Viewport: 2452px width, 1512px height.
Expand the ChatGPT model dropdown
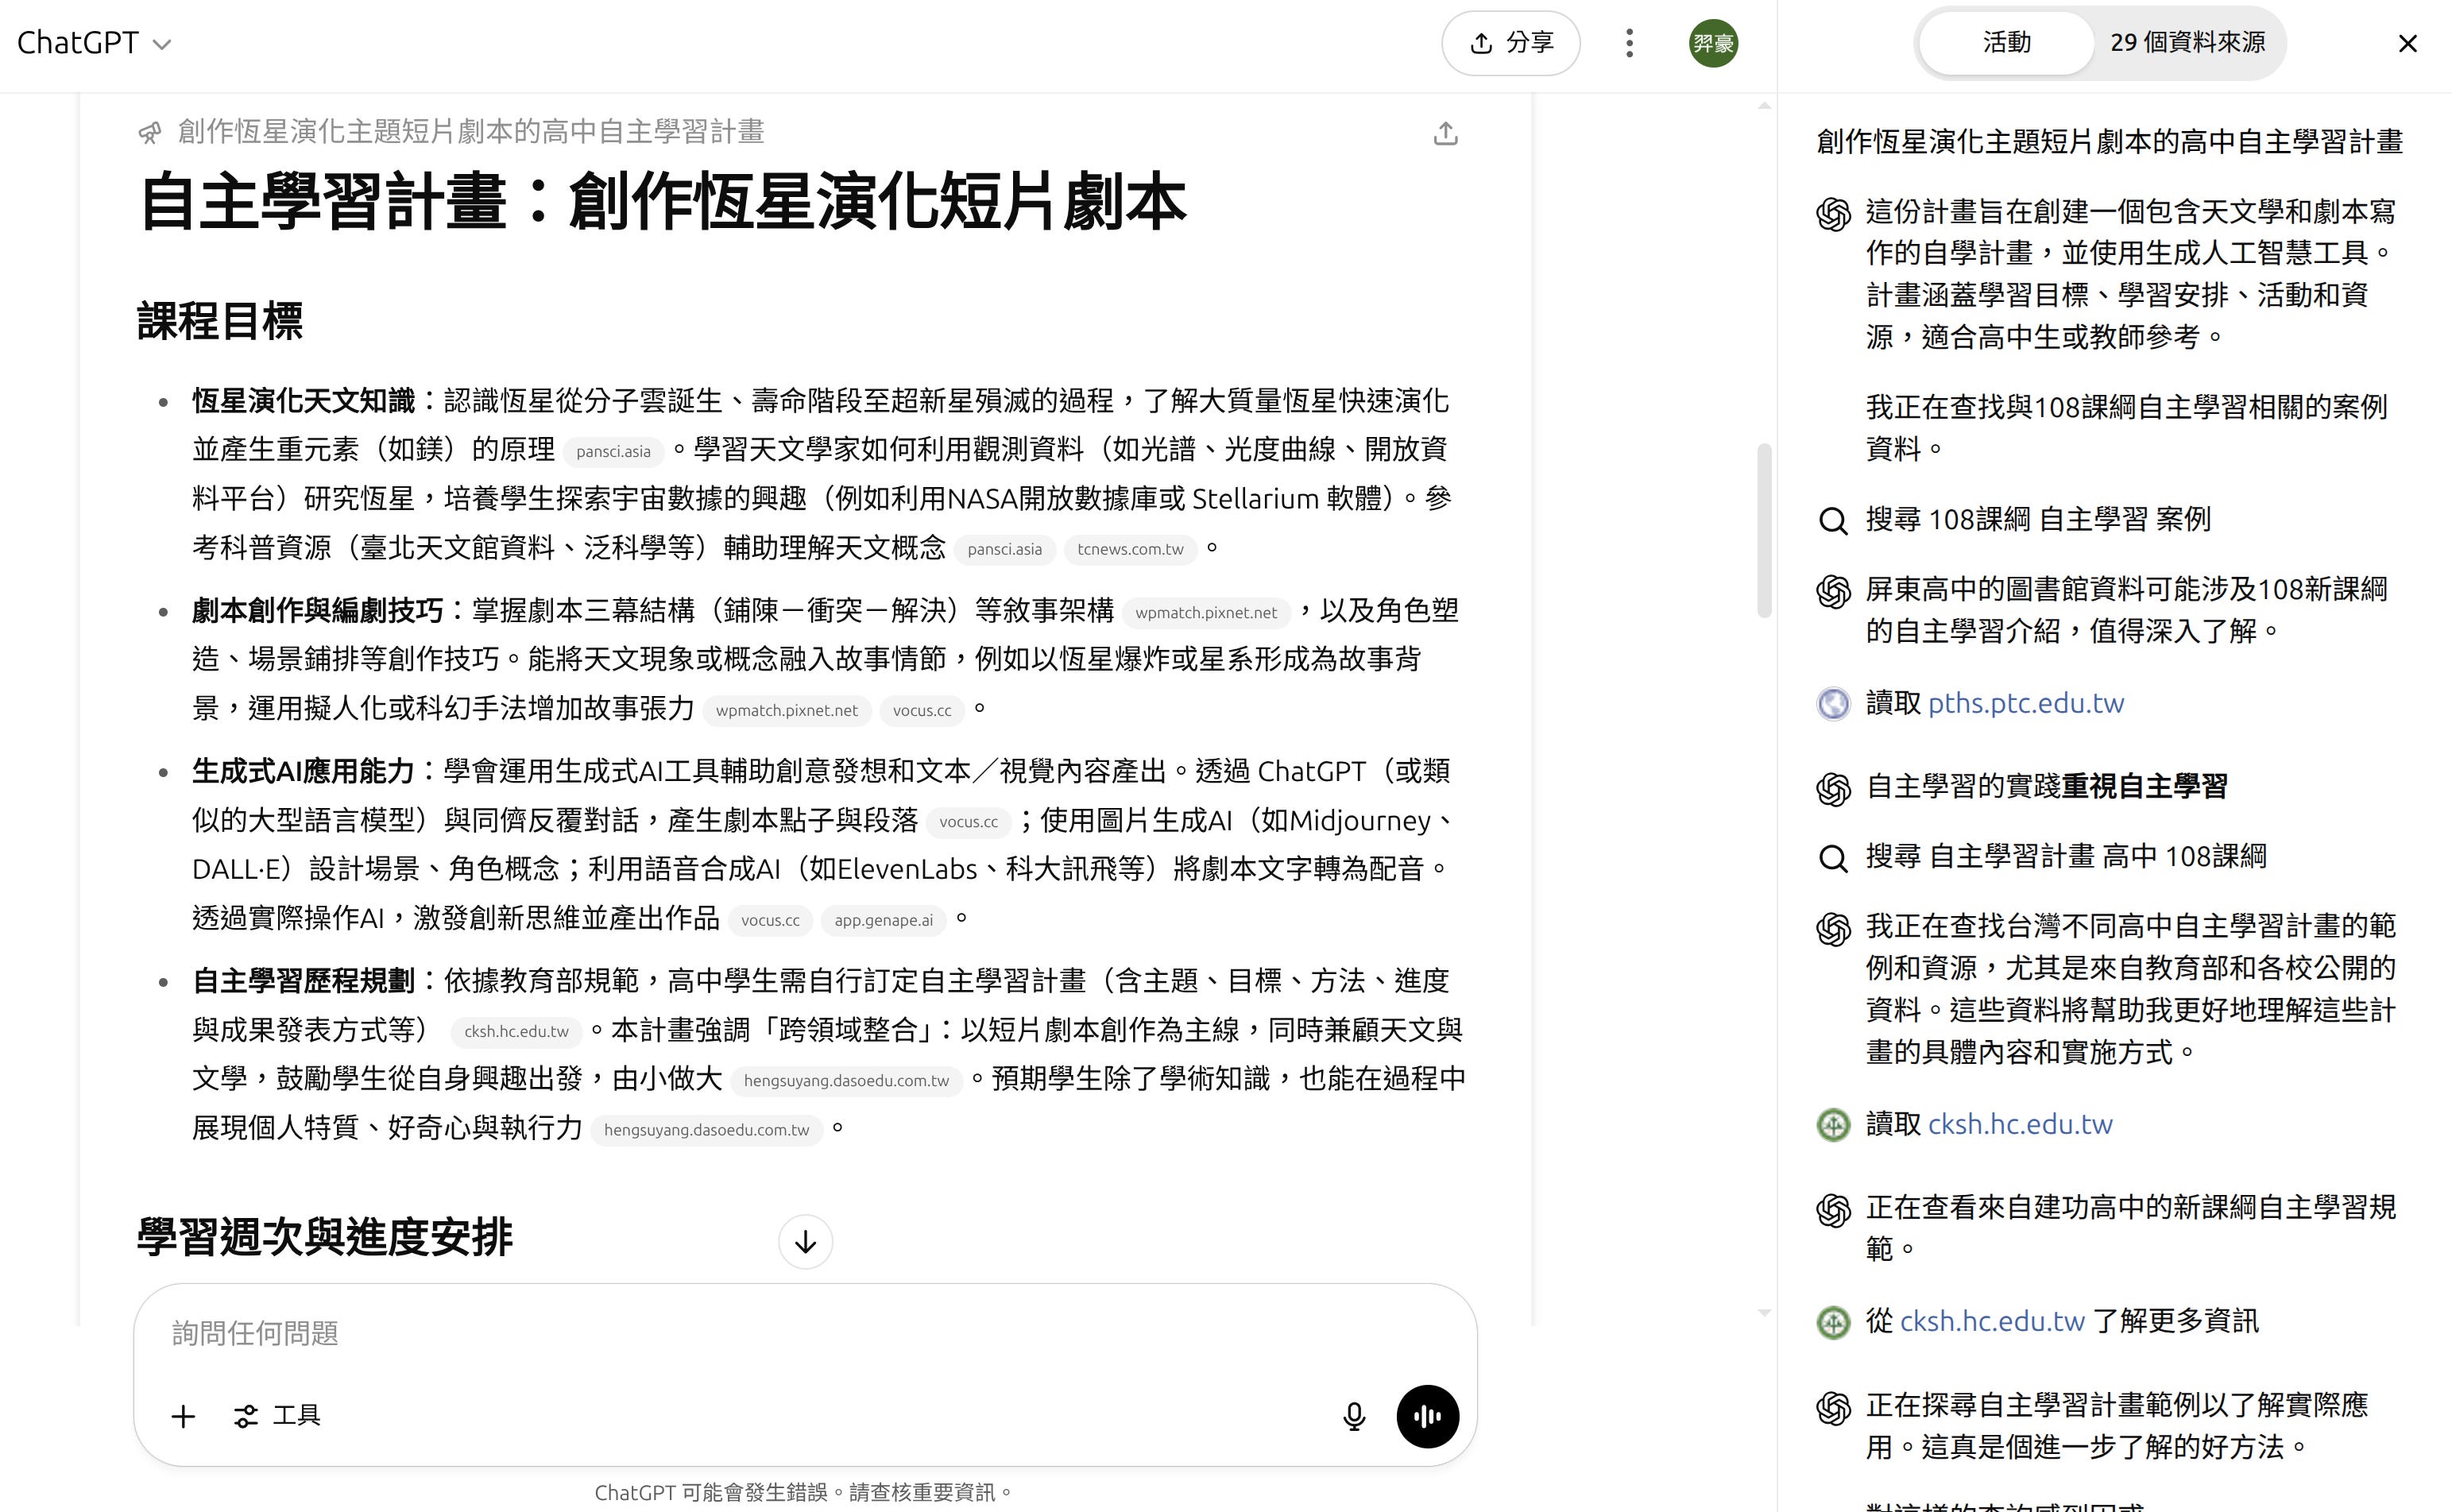click(x=94, y=43)
